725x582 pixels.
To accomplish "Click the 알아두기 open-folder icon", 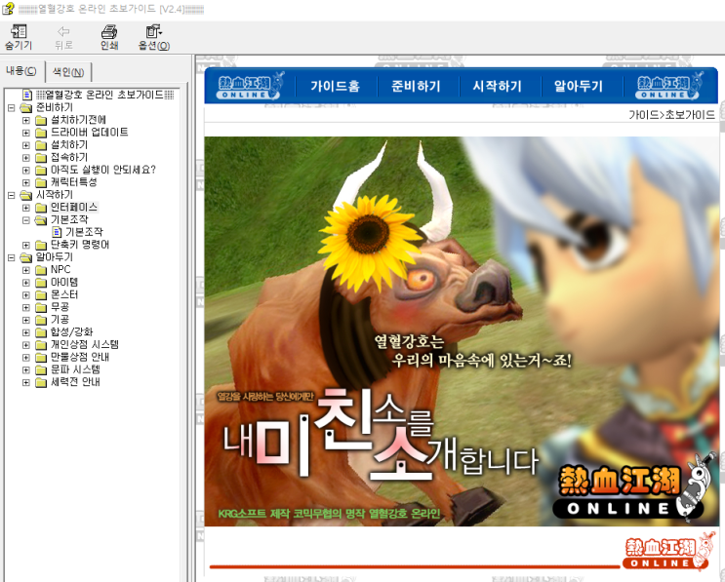I will (x=26, y=257).
